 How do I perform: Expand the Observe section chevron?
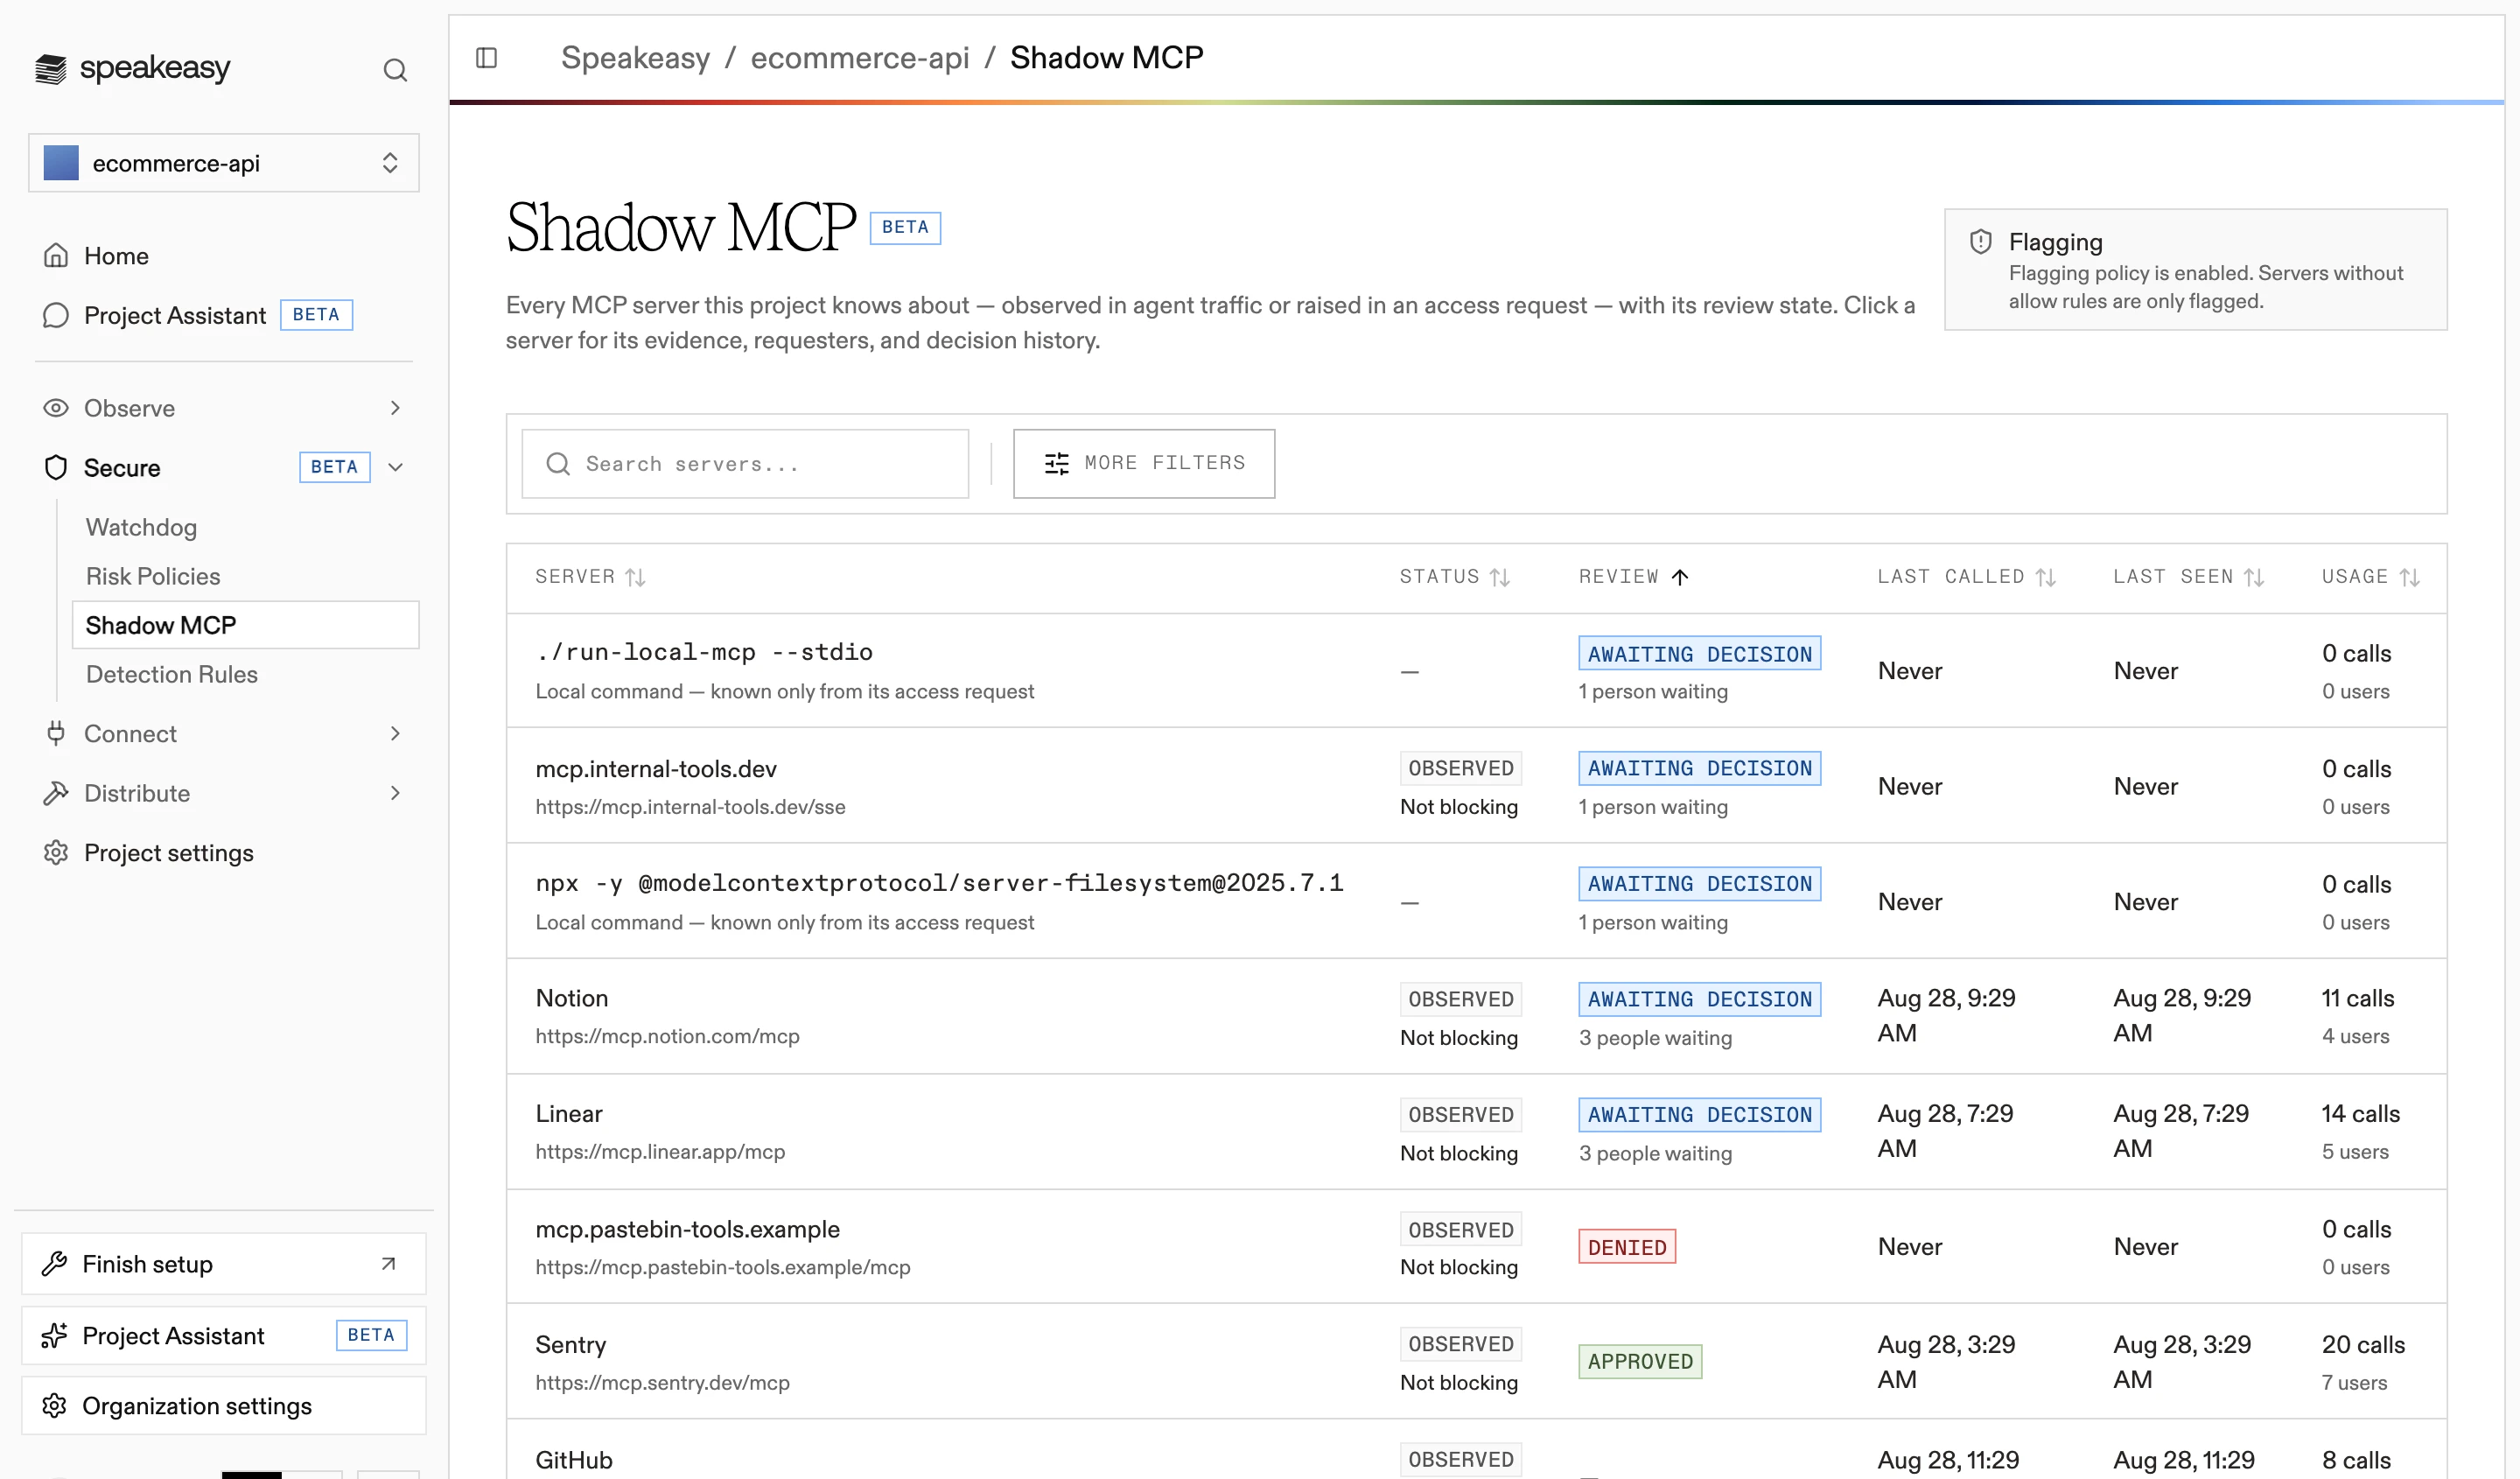click(x=395, y=408)
